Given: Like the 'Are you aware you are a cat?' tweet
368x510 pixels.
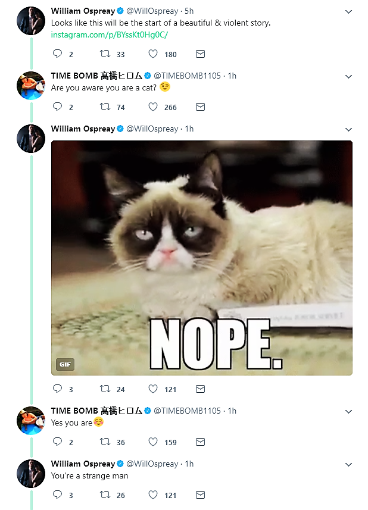Looking at the screenshot, I should pos(153,107).
